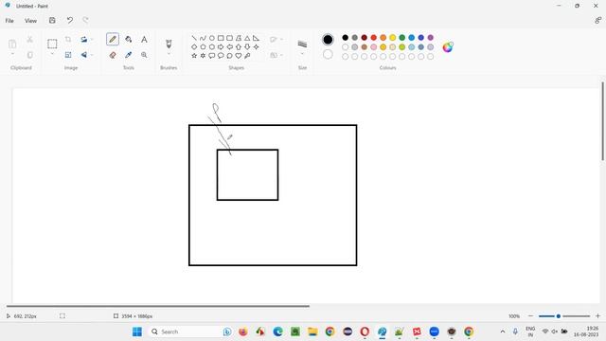Click the Save icon
Viewport: 606px width, 341px height.
click(x=52, y=21)
